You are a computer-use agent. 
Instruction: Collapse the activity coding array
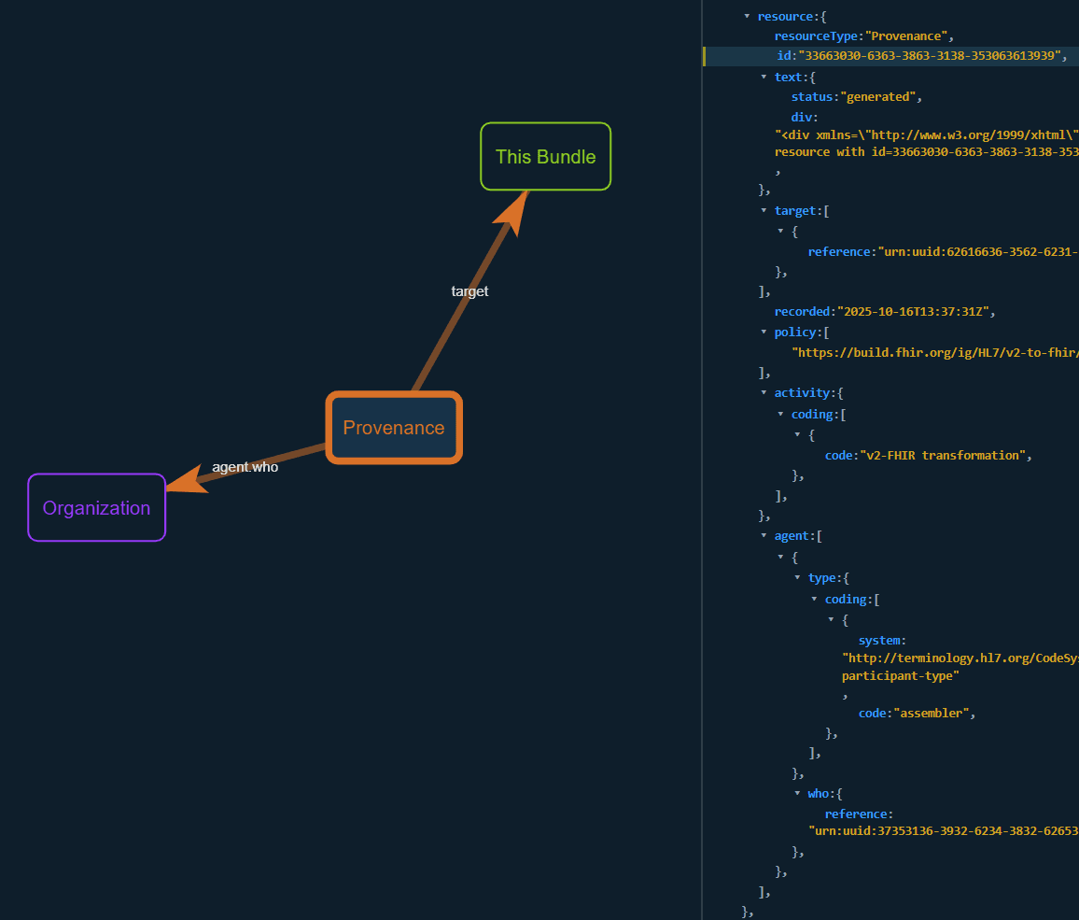pos(781,414)
